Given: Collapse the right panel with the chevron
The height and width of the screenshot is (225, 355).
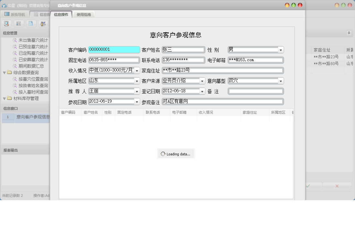Looking at the screenshot, I should [x=349, y=33].
